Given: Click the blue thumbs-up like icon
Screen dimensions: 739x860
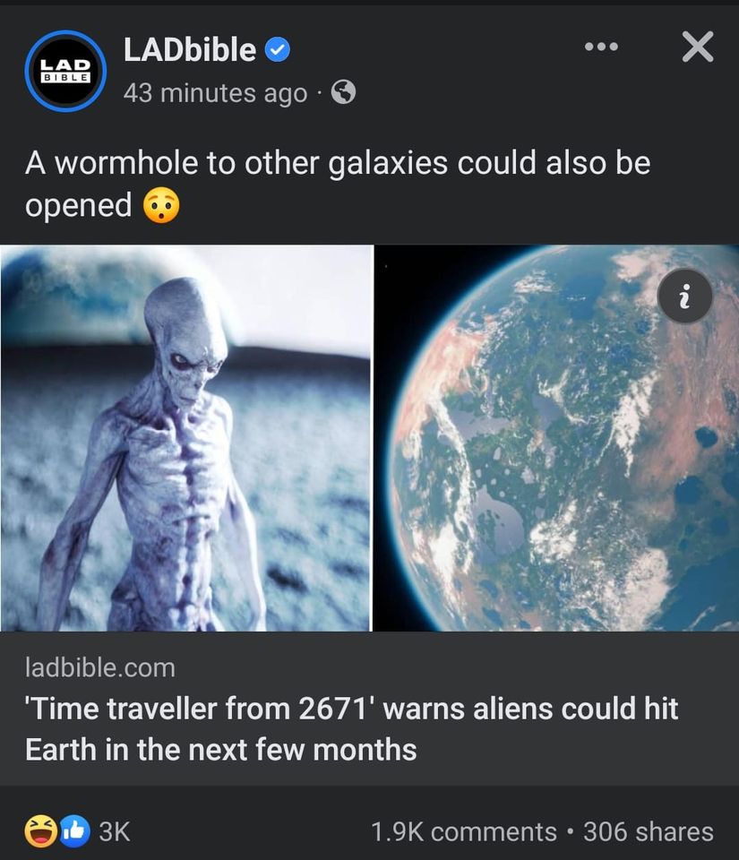Looking at the screenshot, I should pos(74,831).
